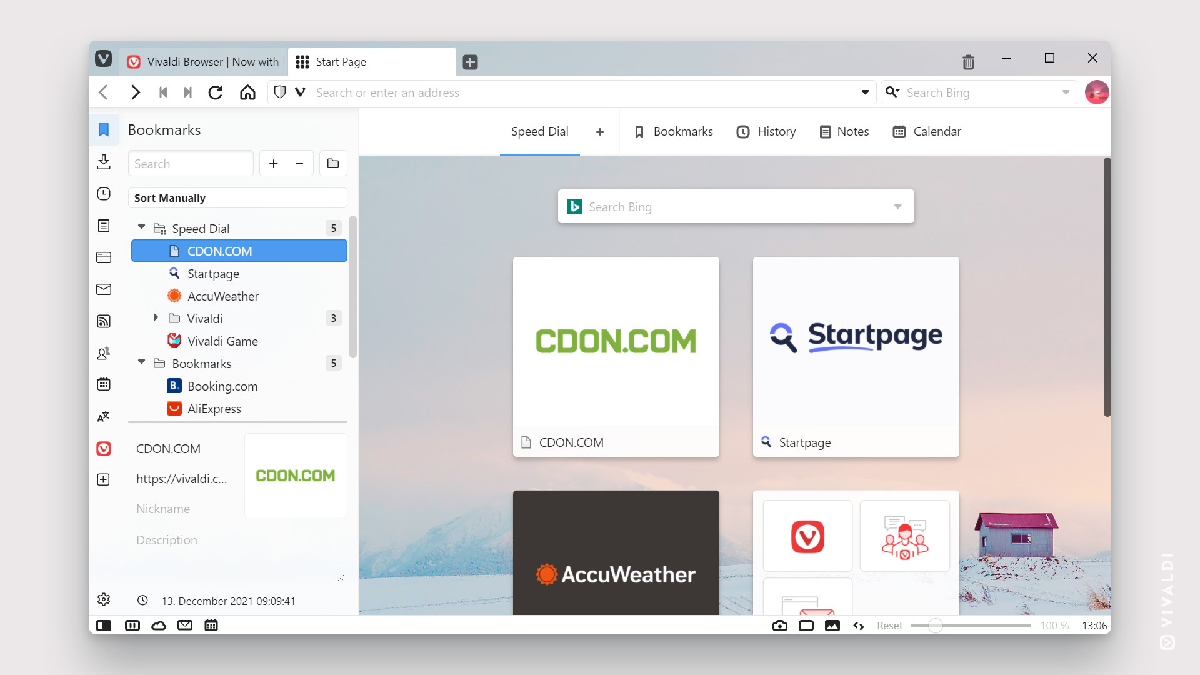Open the Bookmarks panel icon
Image resolution: width=1200 pixels, height=675 pixels.
coord(104,129)
